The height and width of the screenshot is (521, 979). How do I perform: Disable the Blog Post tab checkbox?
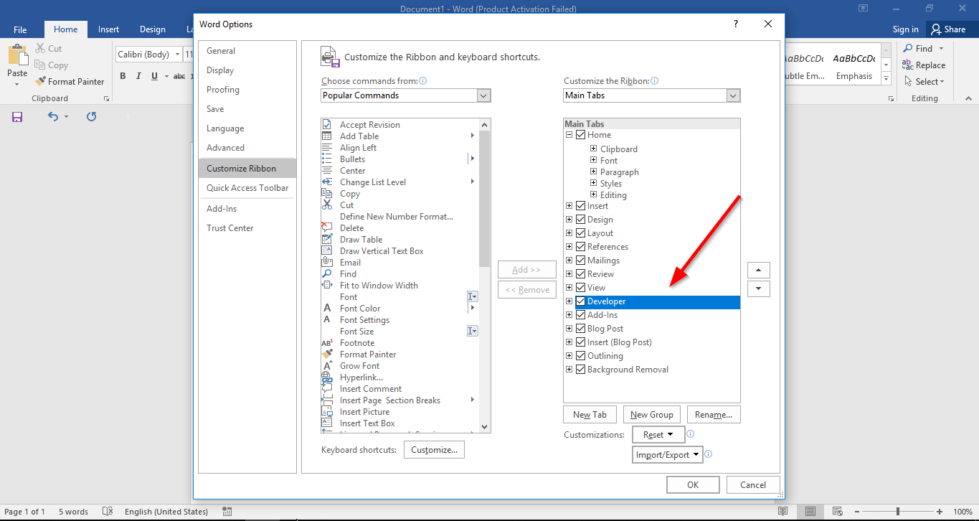pos(580,328)
